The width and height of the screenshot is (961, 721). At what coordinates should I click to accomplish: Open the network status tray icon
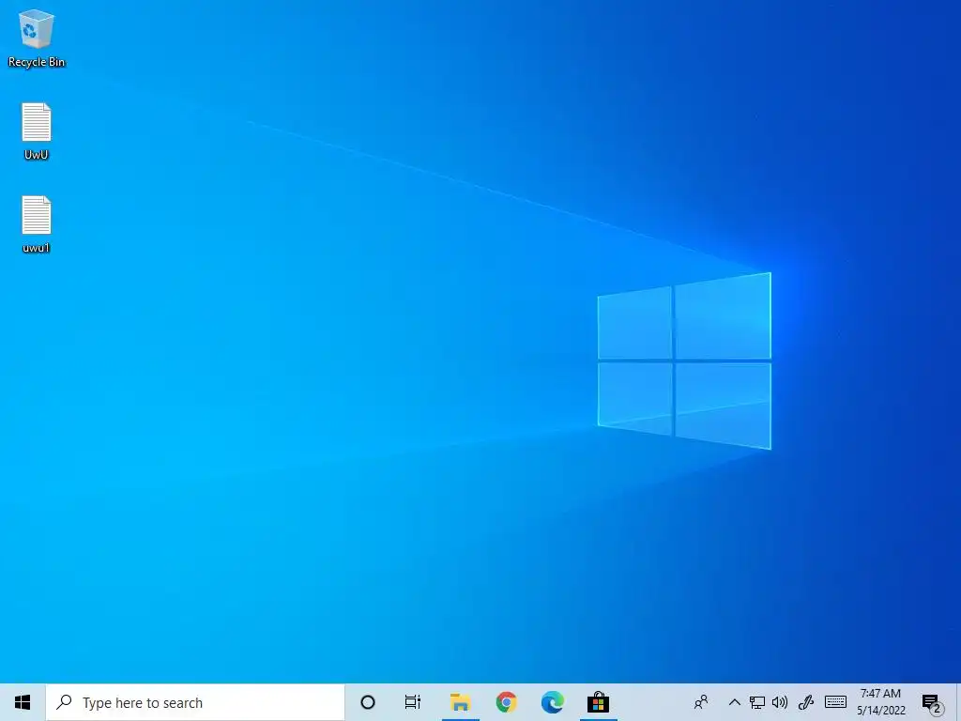tap(757, 702)
